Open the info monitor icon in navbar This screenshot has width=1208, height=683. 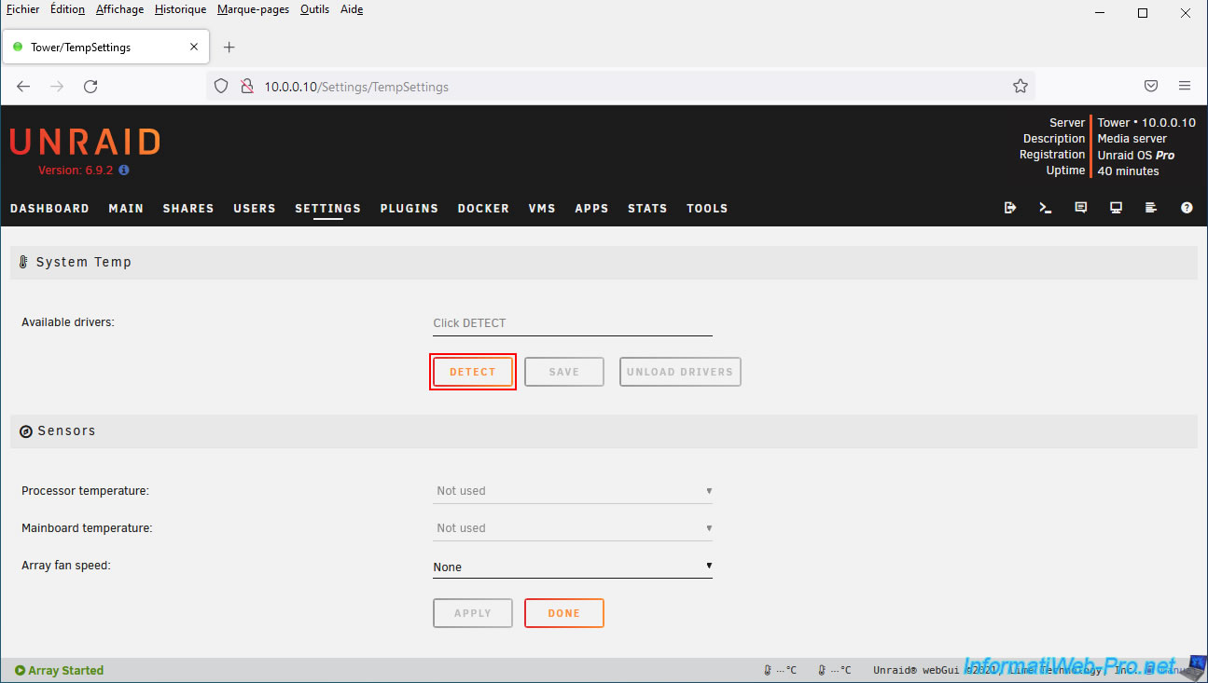click(x=1116, y=208)
